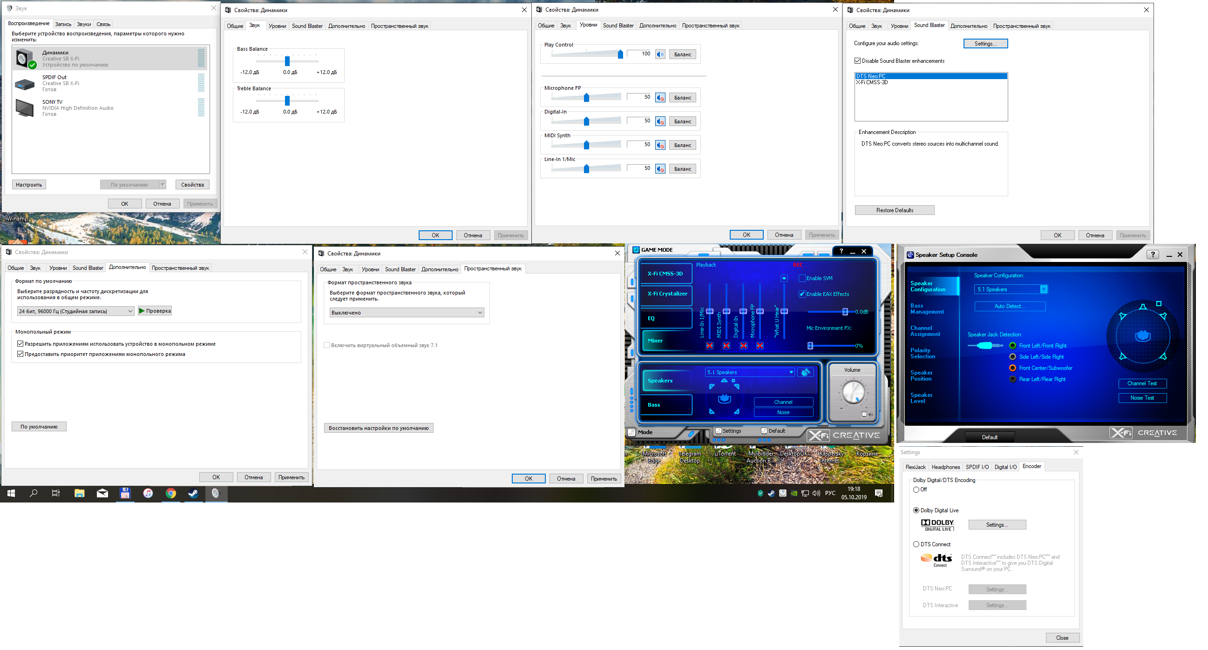Mute the Microphone FP mixer channel icon
This screenshot has height=650, width=1208.
pyautogui.click(x=760, y=346)
